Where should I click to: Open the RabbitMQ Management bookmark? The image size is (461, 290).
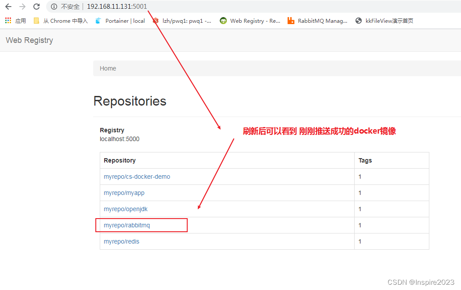(x=317, y=21)
